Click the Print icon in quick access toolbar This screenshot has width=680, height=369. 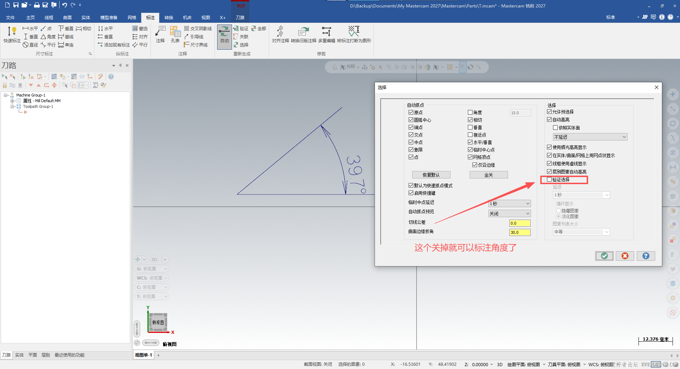(37, 5)
